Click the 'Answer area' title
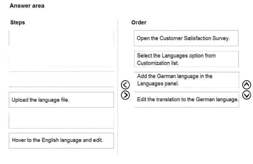Screen dimensions: 253x164 pos(27,6)
